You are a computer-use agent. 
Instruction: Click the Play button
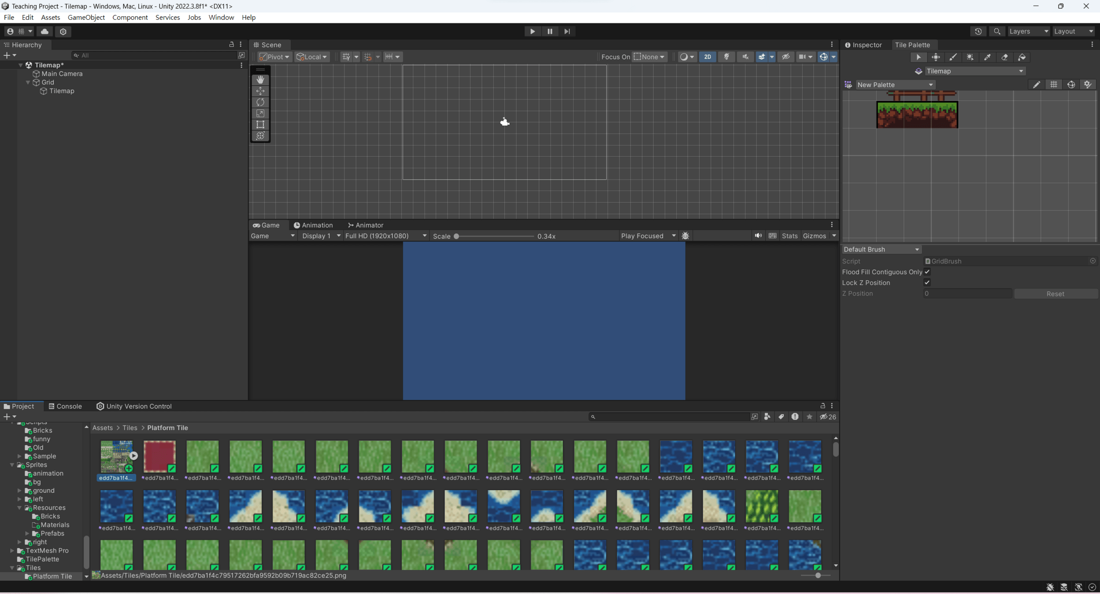tap(532, 31)
